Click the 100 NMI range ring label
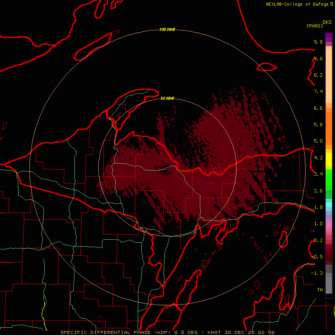Viewport: 335px width, 335px height. click(x=167, y=29)
